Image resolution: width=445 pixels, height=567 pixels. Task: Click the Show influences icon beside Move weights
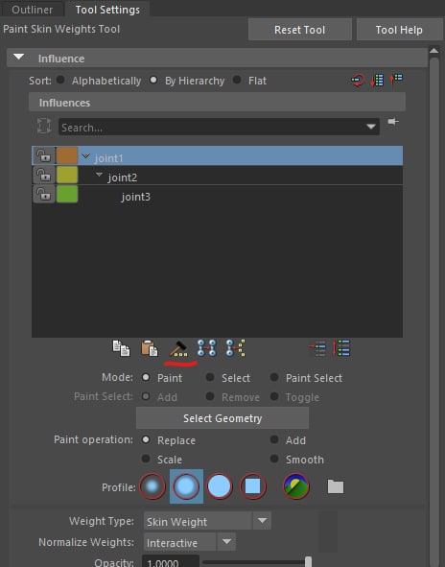click(235, 348)
